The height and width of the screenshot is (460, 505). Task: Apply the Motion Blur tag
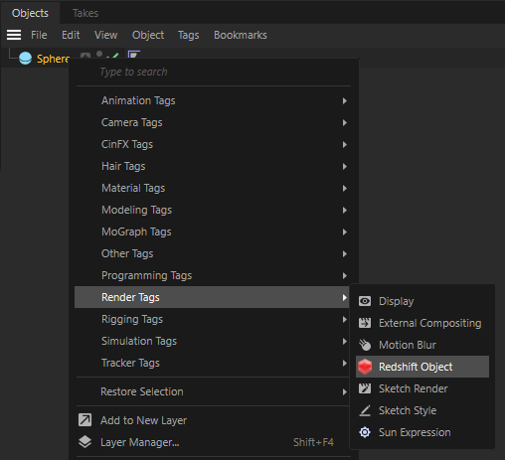click(422, 345)
